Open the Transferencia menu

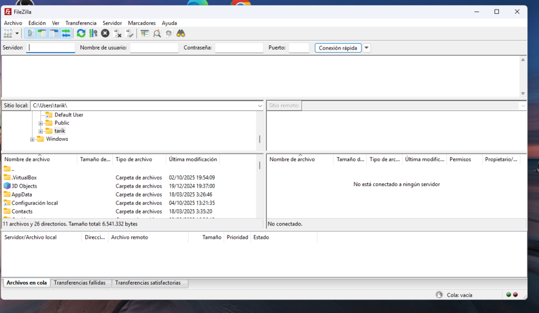click(x=81, y=23)
